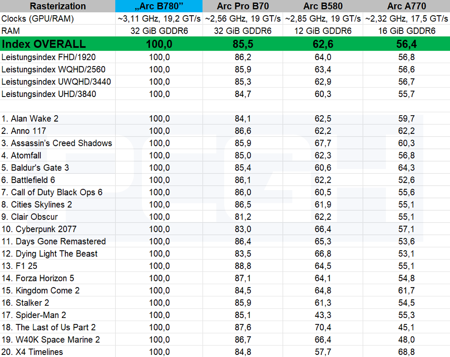Select the "Rasterization" header cell
The width and height of the screenshot is (450, 357).
pos(58,6)
